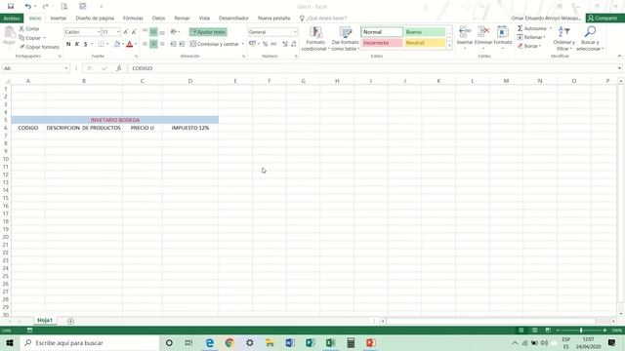Click the Copiar formato paintbrush
Screen dimensions: 625x351
[x=21, y=47]
